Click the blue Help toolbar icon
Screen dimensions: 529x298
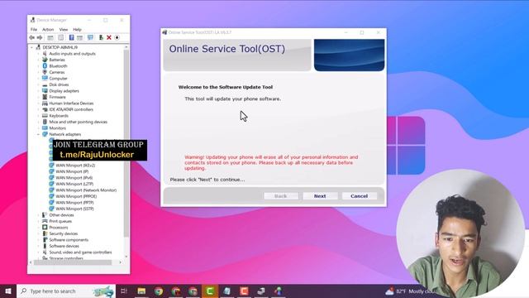[x=72, y=37]
